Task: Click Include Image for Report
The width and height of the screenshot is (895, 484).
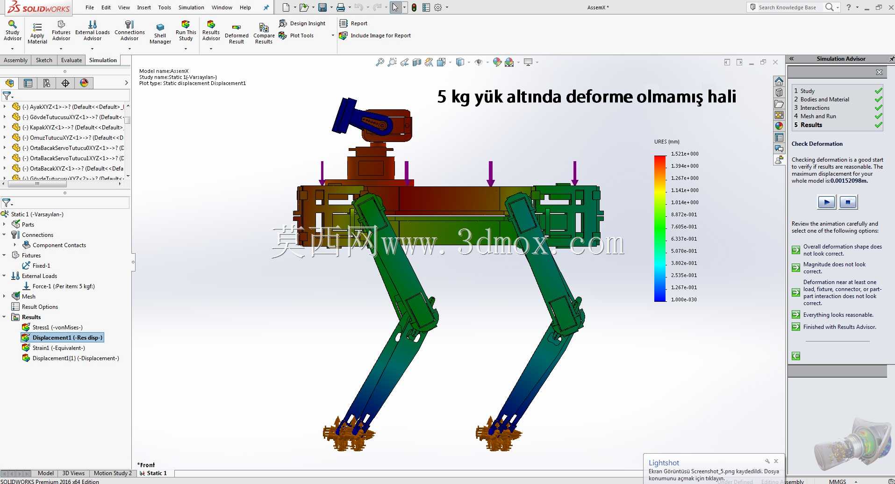Action: 375,36
